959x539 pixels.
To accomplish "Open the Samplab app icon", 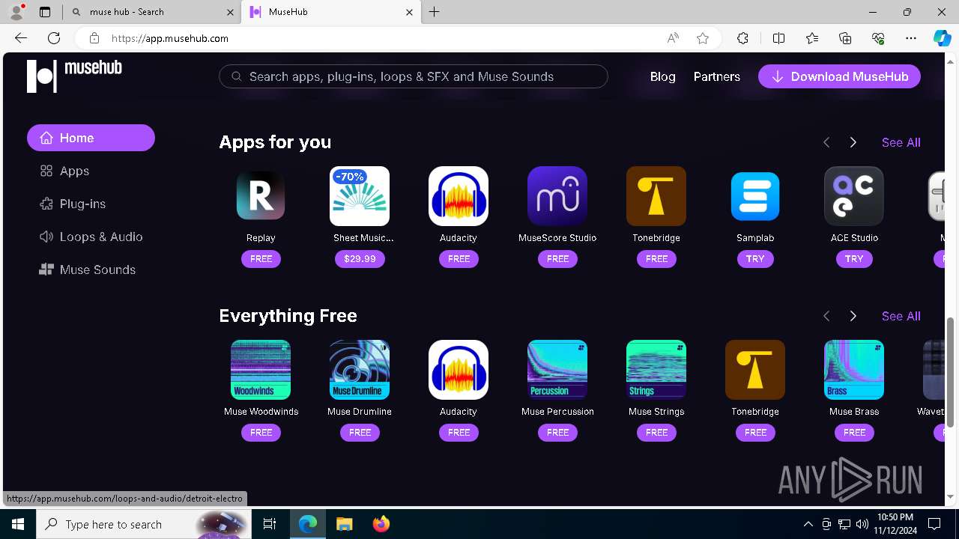I will pos(755,196).
